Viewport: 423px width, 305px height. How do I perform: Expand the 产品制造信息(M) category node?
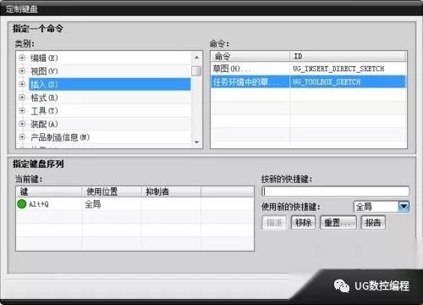22,137
